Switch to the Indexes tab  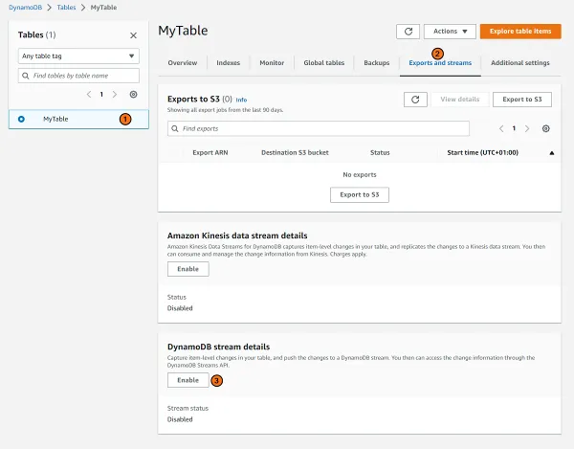click(228, 63)
